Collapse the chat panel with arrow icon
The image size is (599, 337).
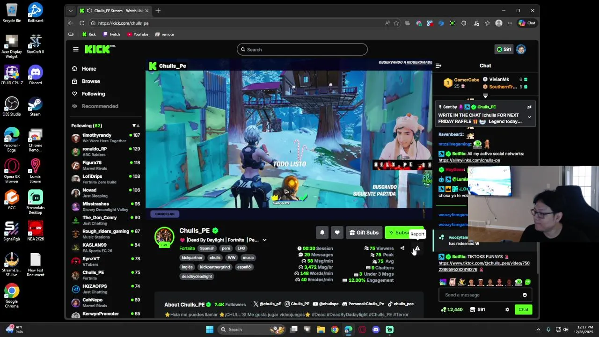438,66
